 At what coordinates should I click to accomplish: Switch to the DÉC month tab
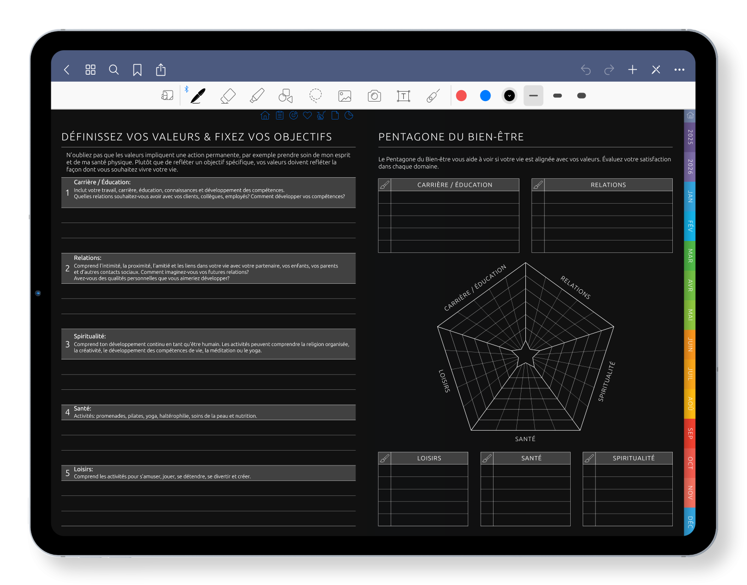[690, 522]
